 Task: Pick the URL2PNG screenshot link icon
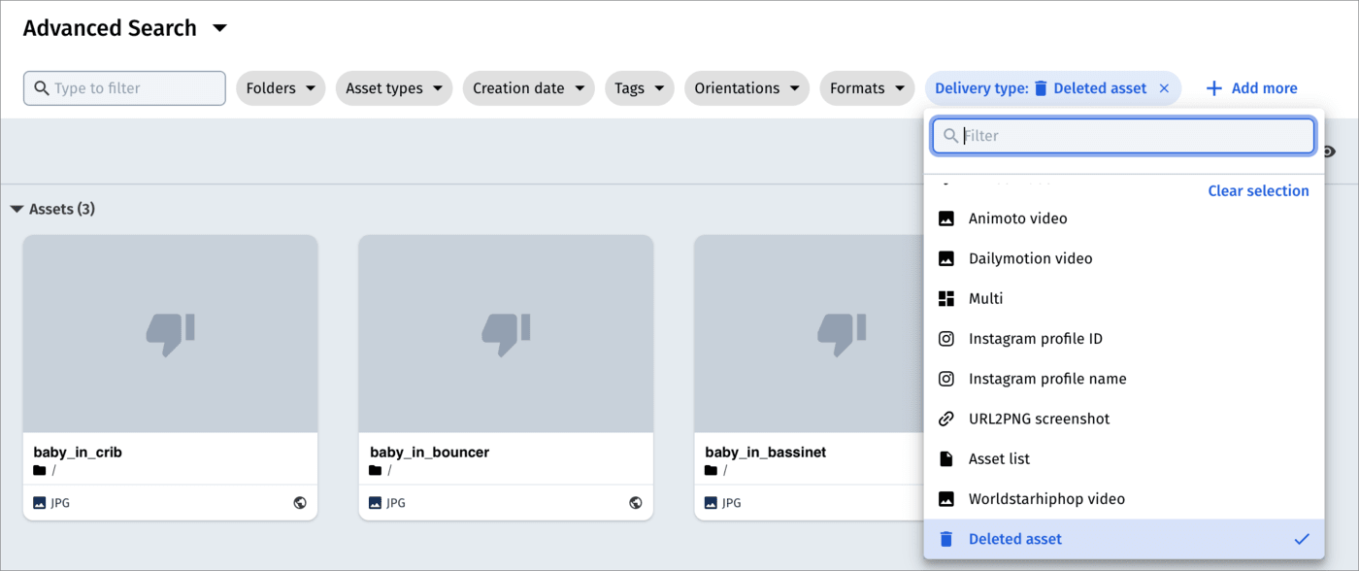(946, 420)
